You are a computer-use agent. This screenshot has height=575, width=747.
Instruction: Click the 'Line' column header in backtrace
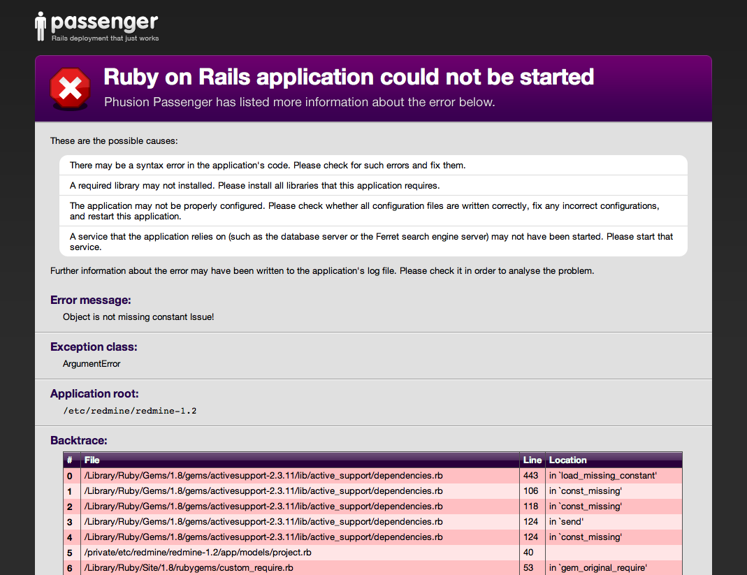click(x=532, y=460)
